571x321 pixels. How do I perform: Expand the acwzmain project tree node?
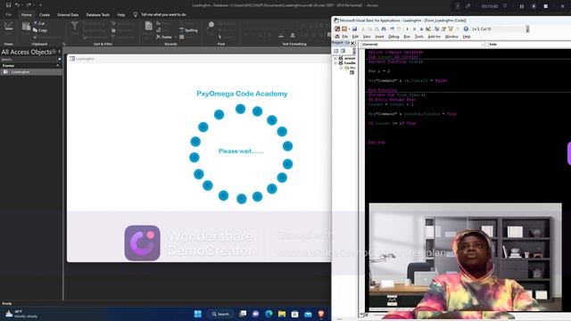(x=335, y=58)
